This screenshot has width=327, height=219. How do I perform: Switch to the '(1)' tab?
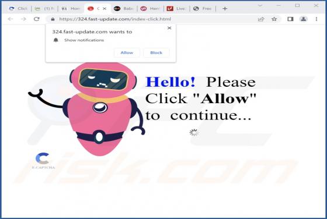(x=44, y=9)
